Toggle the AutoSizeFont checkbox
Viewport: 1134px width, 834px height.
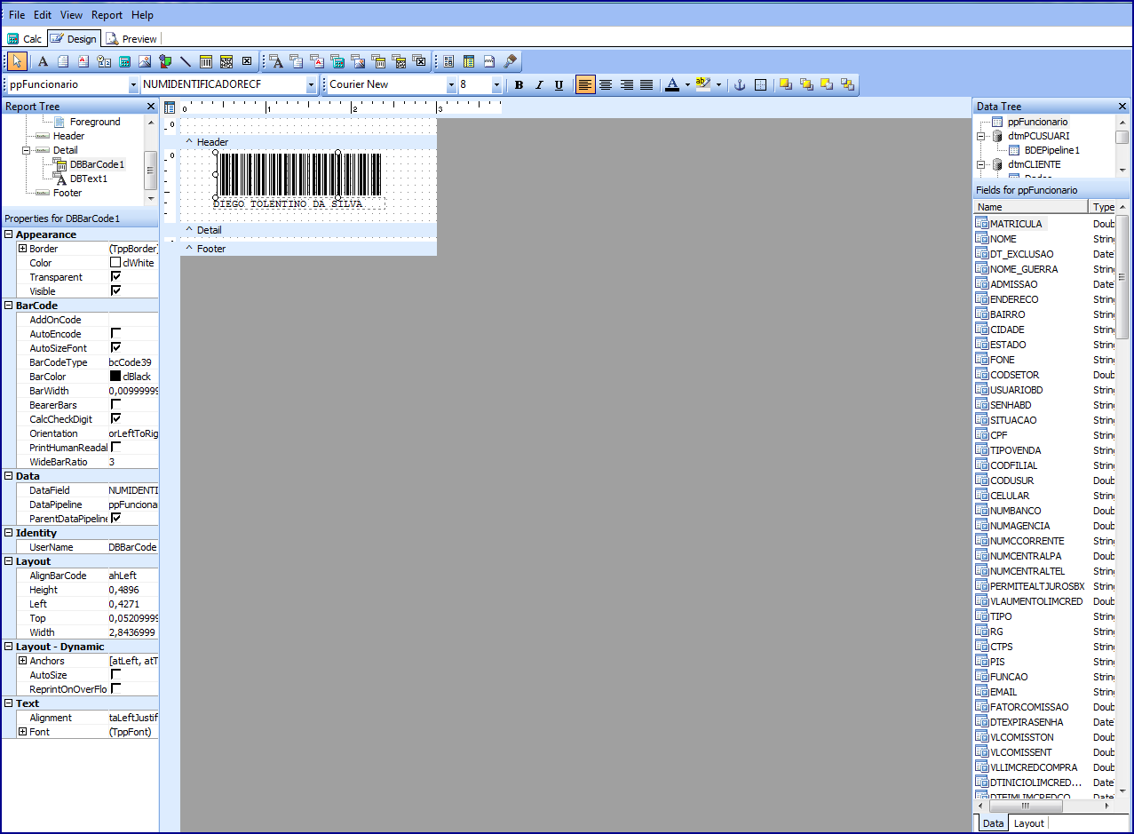tap(115, 347)
